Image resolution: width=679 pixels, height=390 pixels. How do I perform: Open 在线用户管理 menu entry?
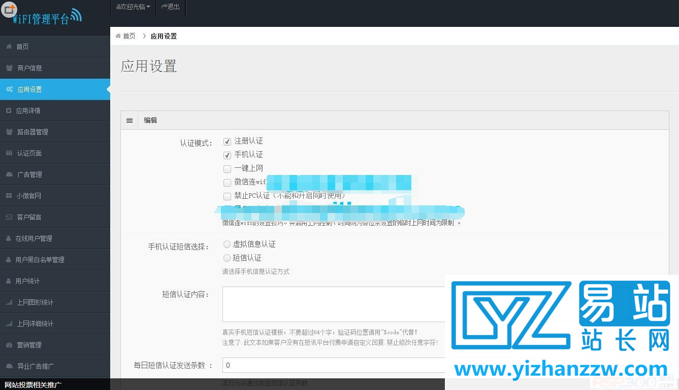pyautogui.click(x=55, y=238)
